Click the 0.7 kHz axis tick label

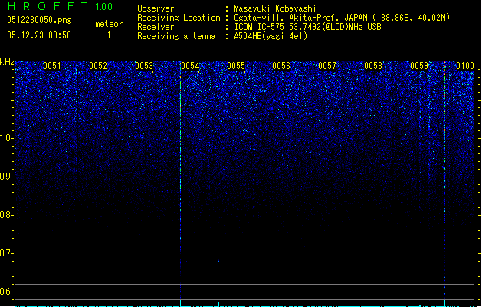point(6,253)
